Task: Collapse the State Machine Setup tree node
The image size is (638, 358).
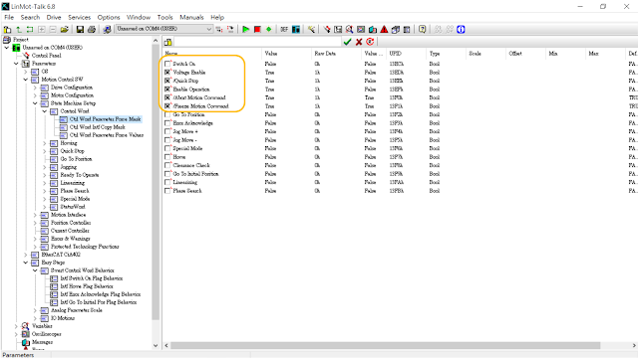Action: point(35,103)
